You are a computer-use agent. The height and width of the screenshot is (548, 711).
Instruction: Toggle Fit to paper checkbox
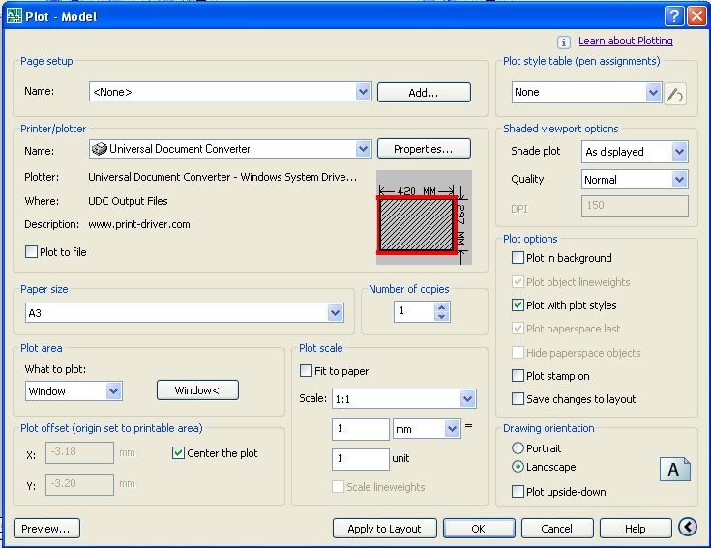click(x=306, y=371)
